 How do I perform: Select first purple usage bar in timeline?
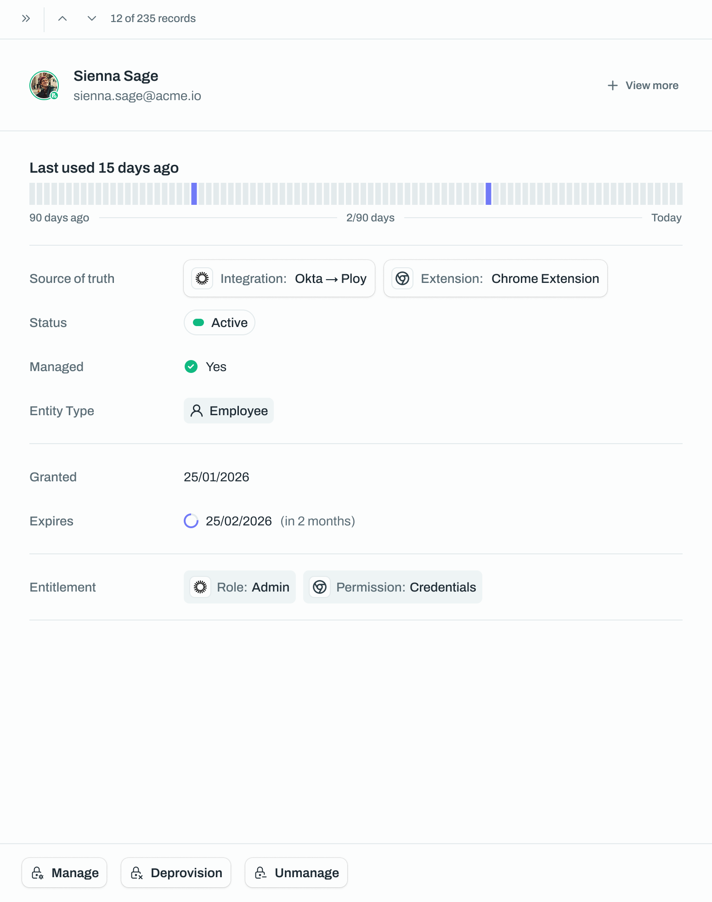(194, 194)
